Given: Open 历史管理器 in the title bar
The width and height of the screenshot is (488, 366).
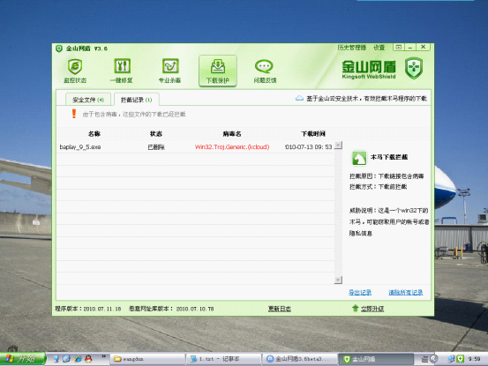Looking at the screenshot, I should coord(352,48).
